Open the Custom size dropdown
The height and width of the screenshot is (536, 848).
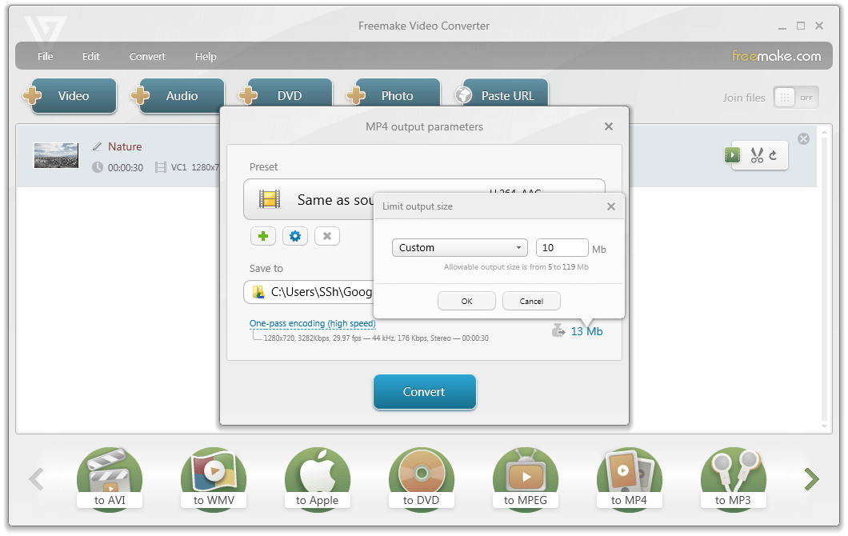[x=459, y=247]
